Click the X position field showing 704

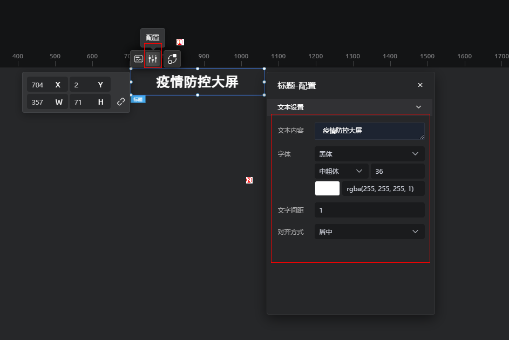click(47, 85)
